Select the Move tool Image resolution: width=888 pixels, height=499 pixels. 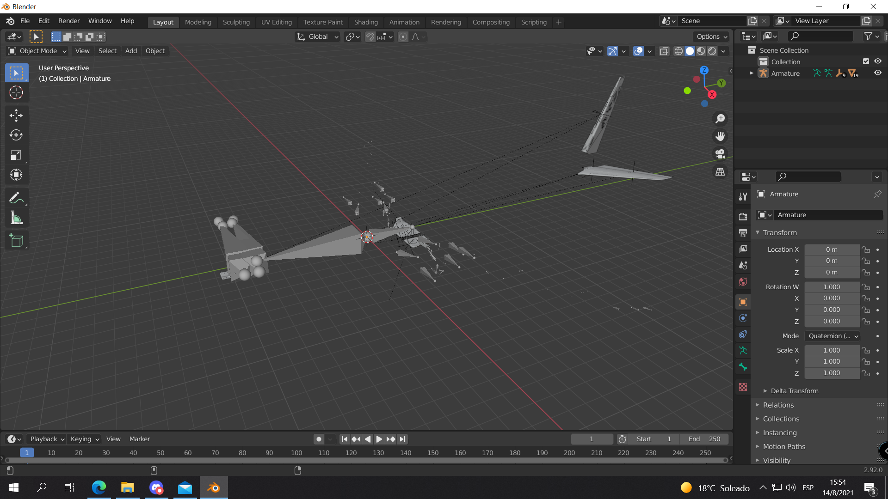pos(16,116)
